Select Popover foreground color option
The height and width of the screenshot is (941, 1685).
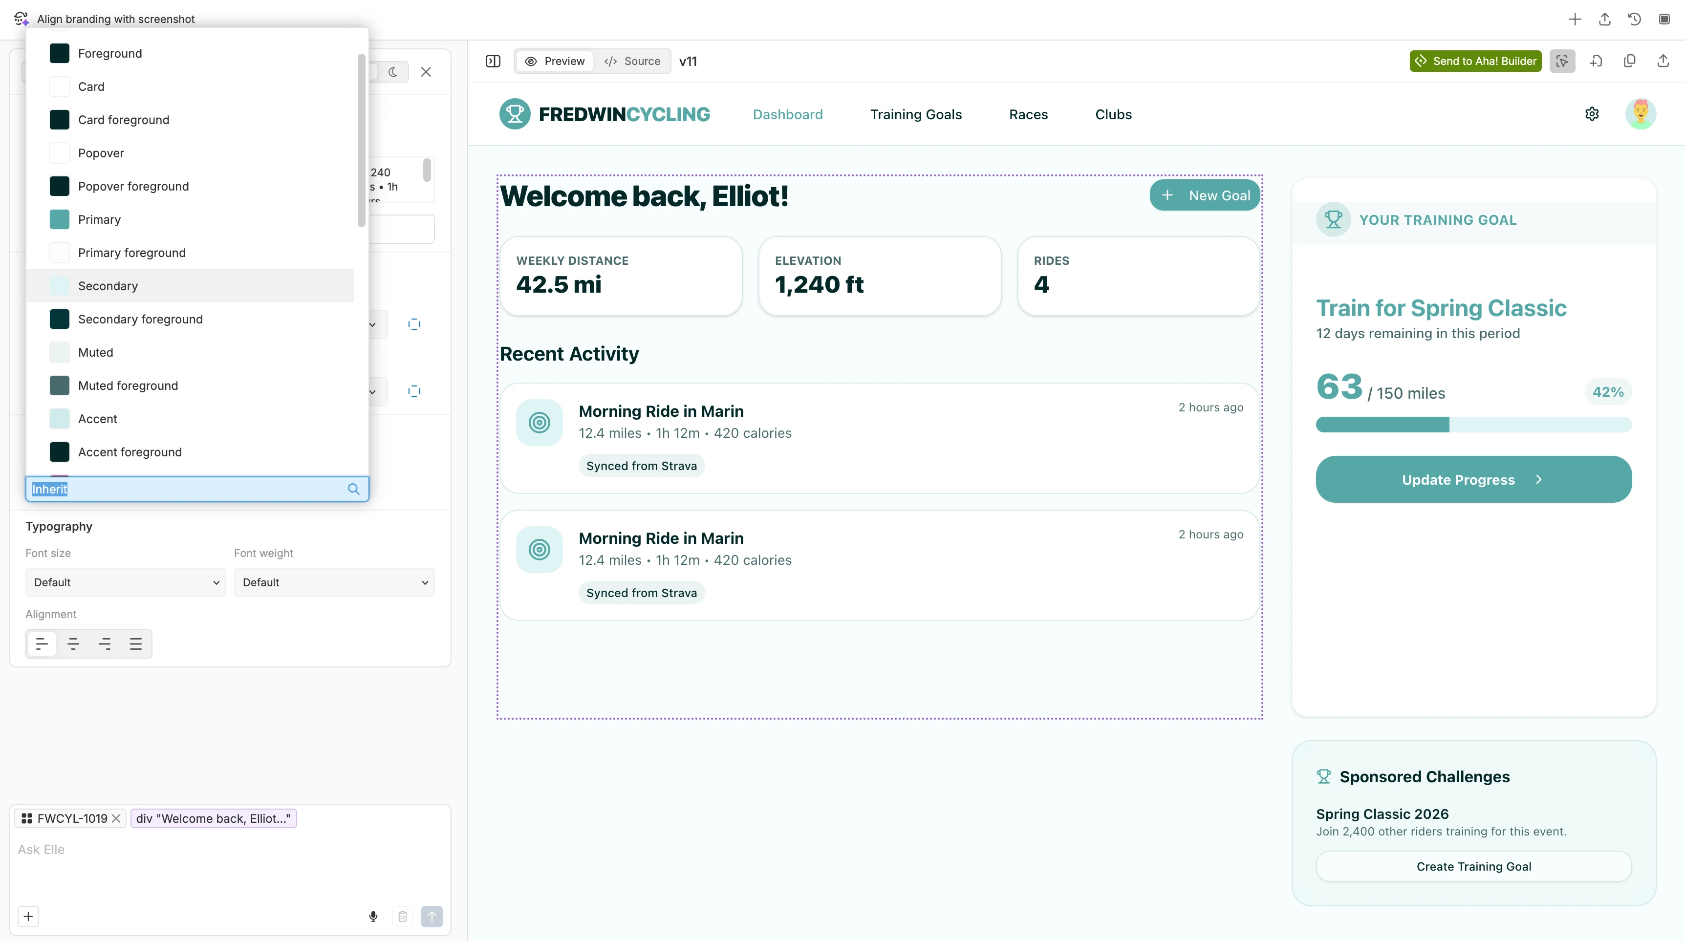pos(191,186)
